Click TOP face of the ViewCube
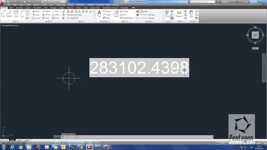 pyautogui.click(x=255, y=35)
